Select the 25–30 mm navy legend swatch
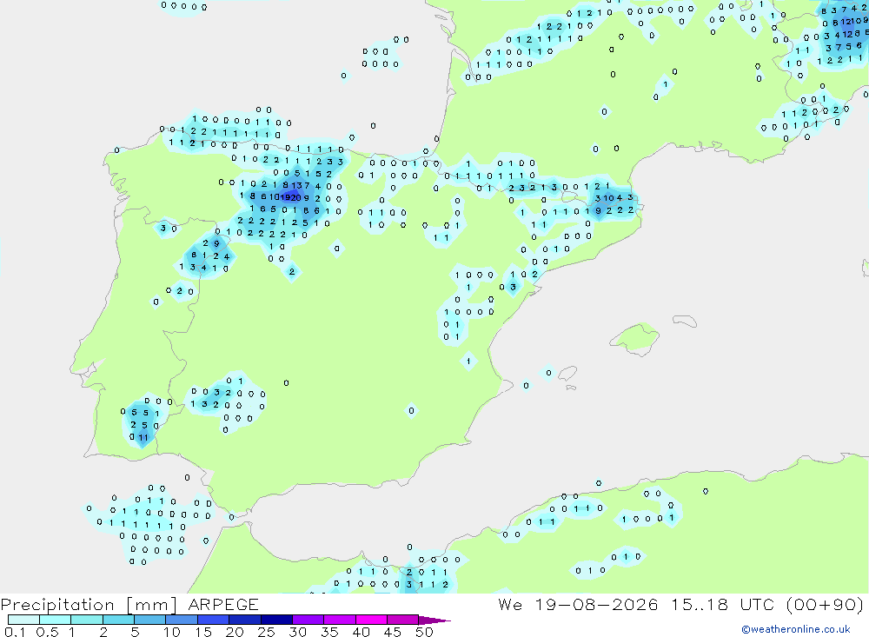The image size is (869, 637). (x=276, y=620)
